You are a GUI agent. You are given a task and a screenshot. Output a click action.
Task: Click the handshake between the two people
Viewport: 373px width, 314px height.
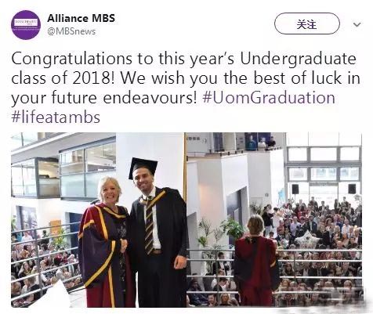point(124,246)
